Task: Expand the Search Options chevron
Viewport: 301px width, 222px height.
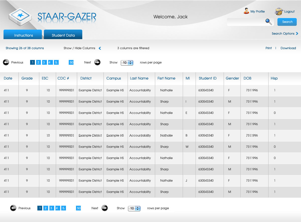Action: (297, 33)
